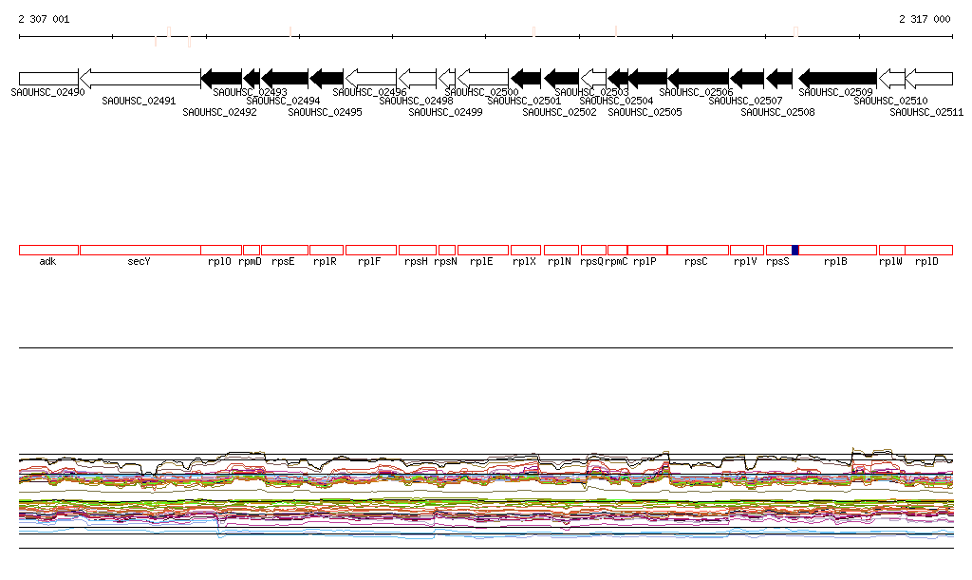Click the small red rpmD box

click(252, 251)
